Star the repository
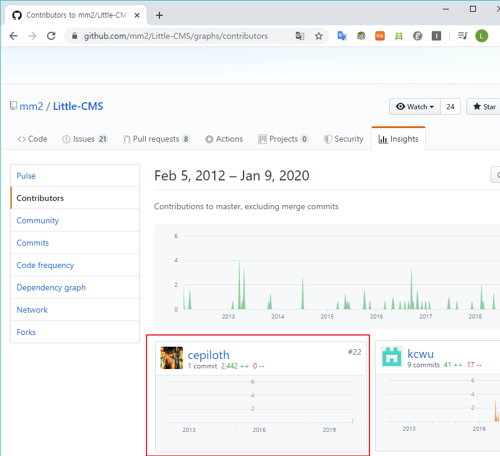The height and width of the screenshot is (456, 500). (x=484, y=106)
